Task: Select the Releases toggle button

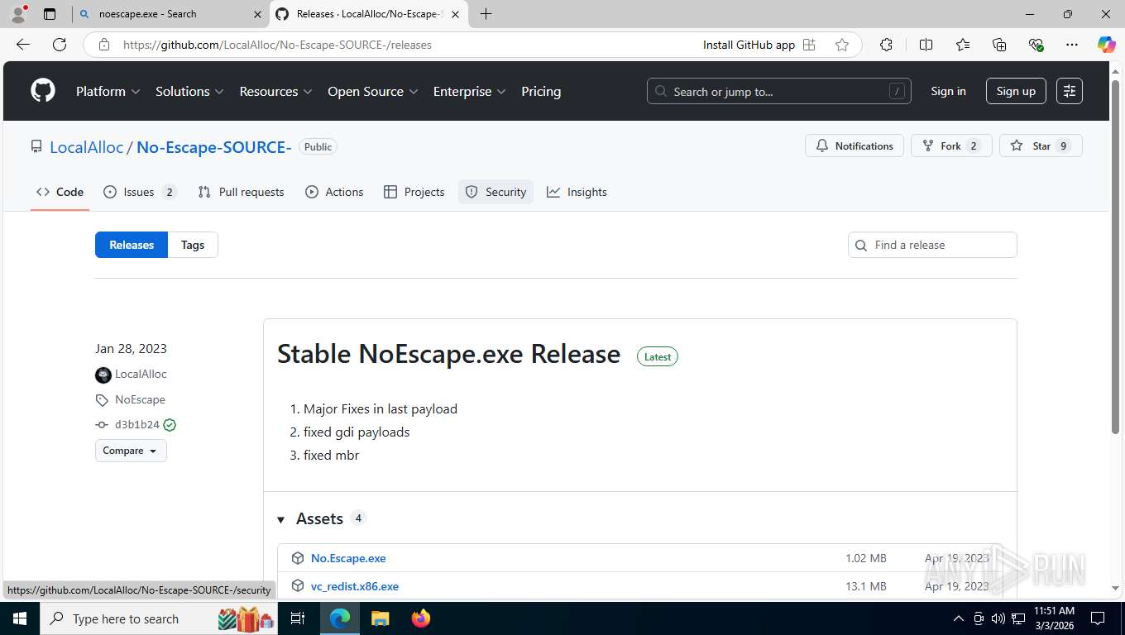Action: tap(132, 245)
